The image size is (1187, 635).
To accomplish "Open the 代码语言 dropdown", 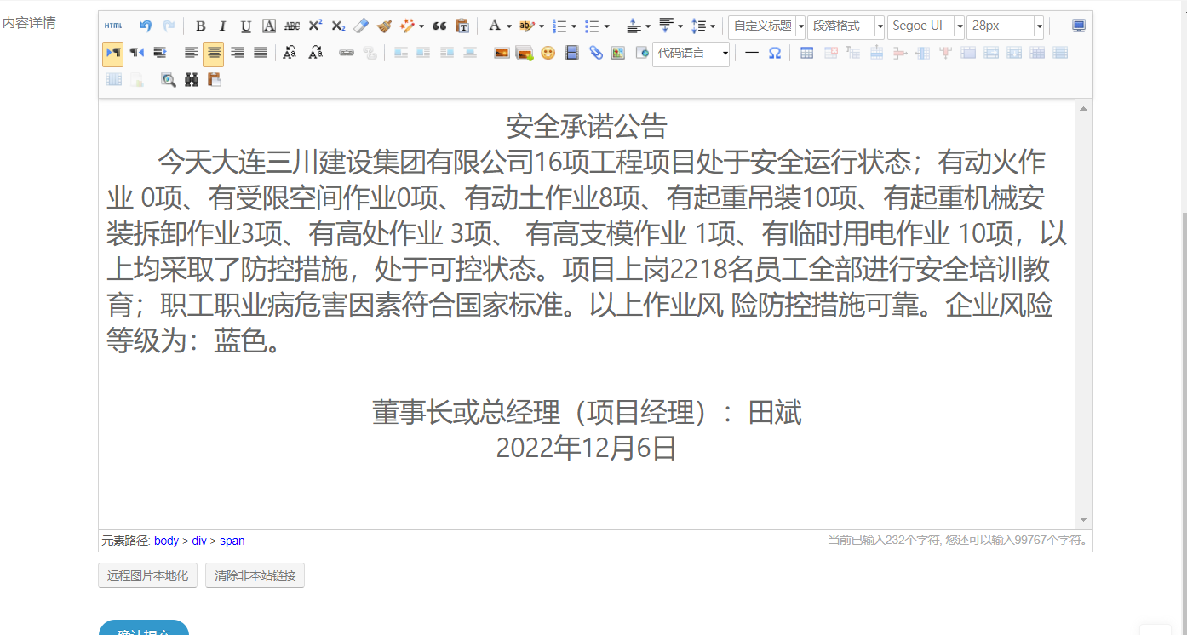I will pos(691,54).
